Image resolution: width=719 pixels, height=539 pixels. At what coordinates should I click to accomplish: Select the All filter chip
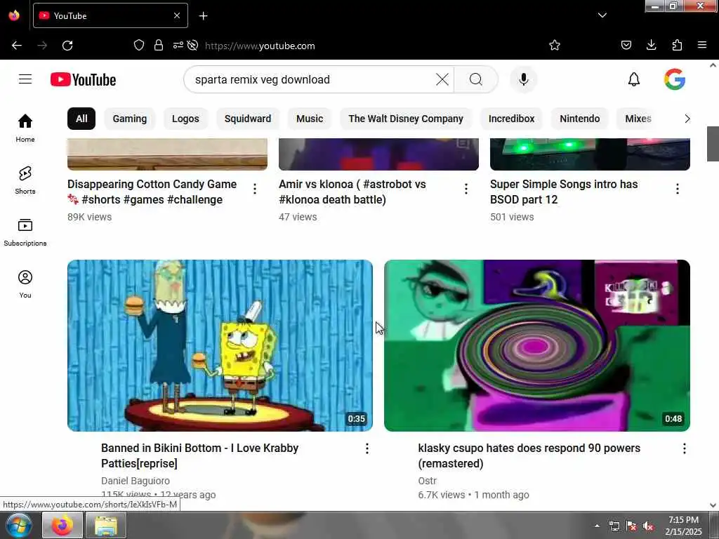point(81,119)
